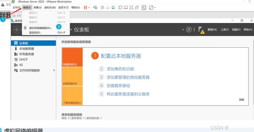Select 仪表板 in the sidebar
The width and height of the screenshot is (254, 132).
(x=33, y=43)
